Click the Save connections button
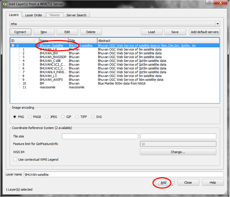This screenshot has width=230, height=197. coord(175,32)
